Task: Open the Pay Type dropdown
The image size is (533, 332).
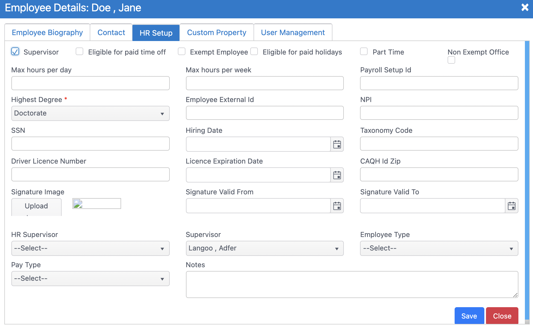Action: (x=90, y=279)
